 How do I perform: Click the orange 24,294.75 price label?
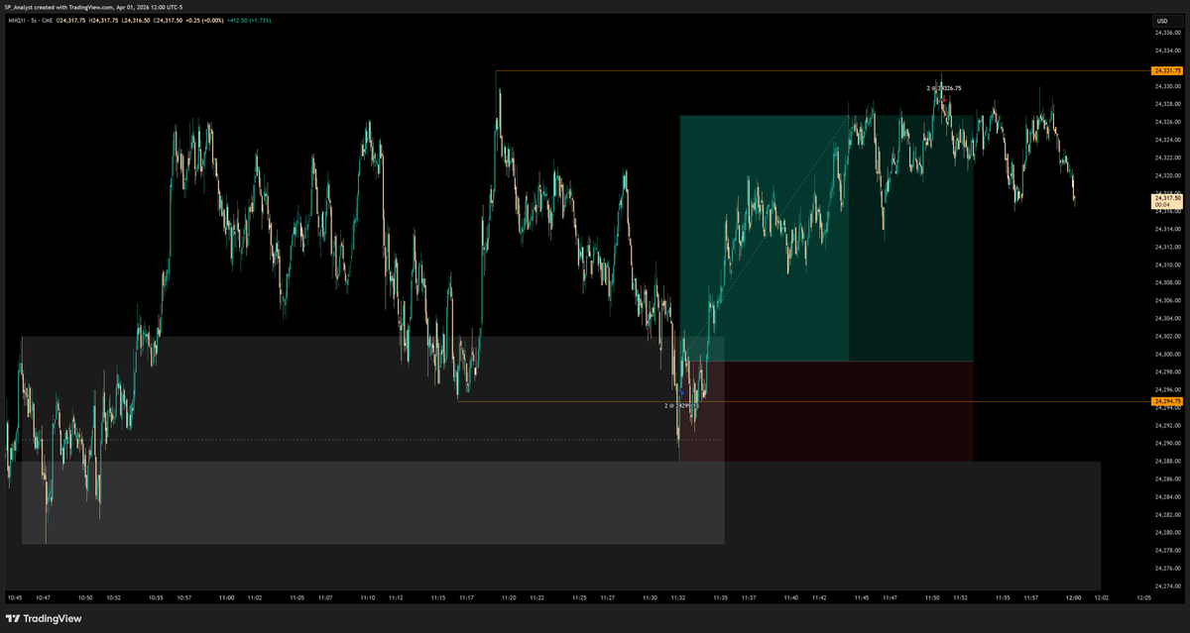[x=1165, y=401]
